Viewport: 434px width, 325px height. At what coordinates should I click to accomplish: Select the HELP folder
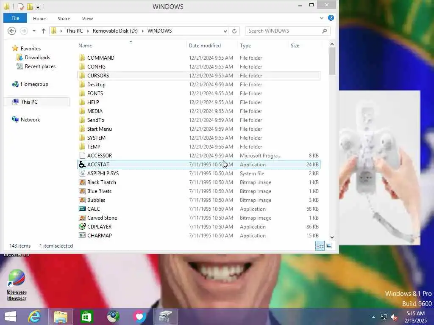[x=199, y=102]
